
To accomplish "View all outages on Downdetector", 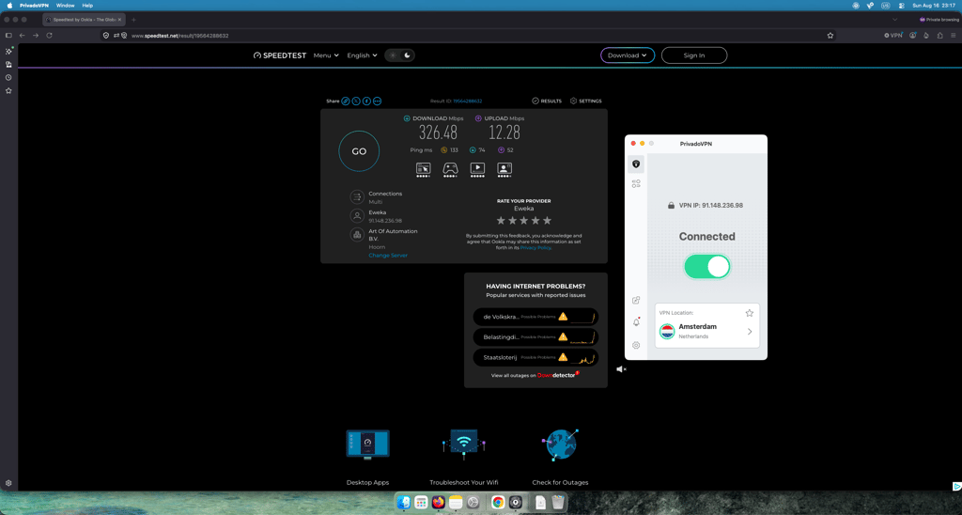I will (535, 375).
